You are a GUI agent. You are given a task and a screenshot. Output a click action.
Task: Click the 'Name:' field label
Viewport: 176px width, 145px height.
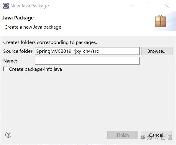10,61
